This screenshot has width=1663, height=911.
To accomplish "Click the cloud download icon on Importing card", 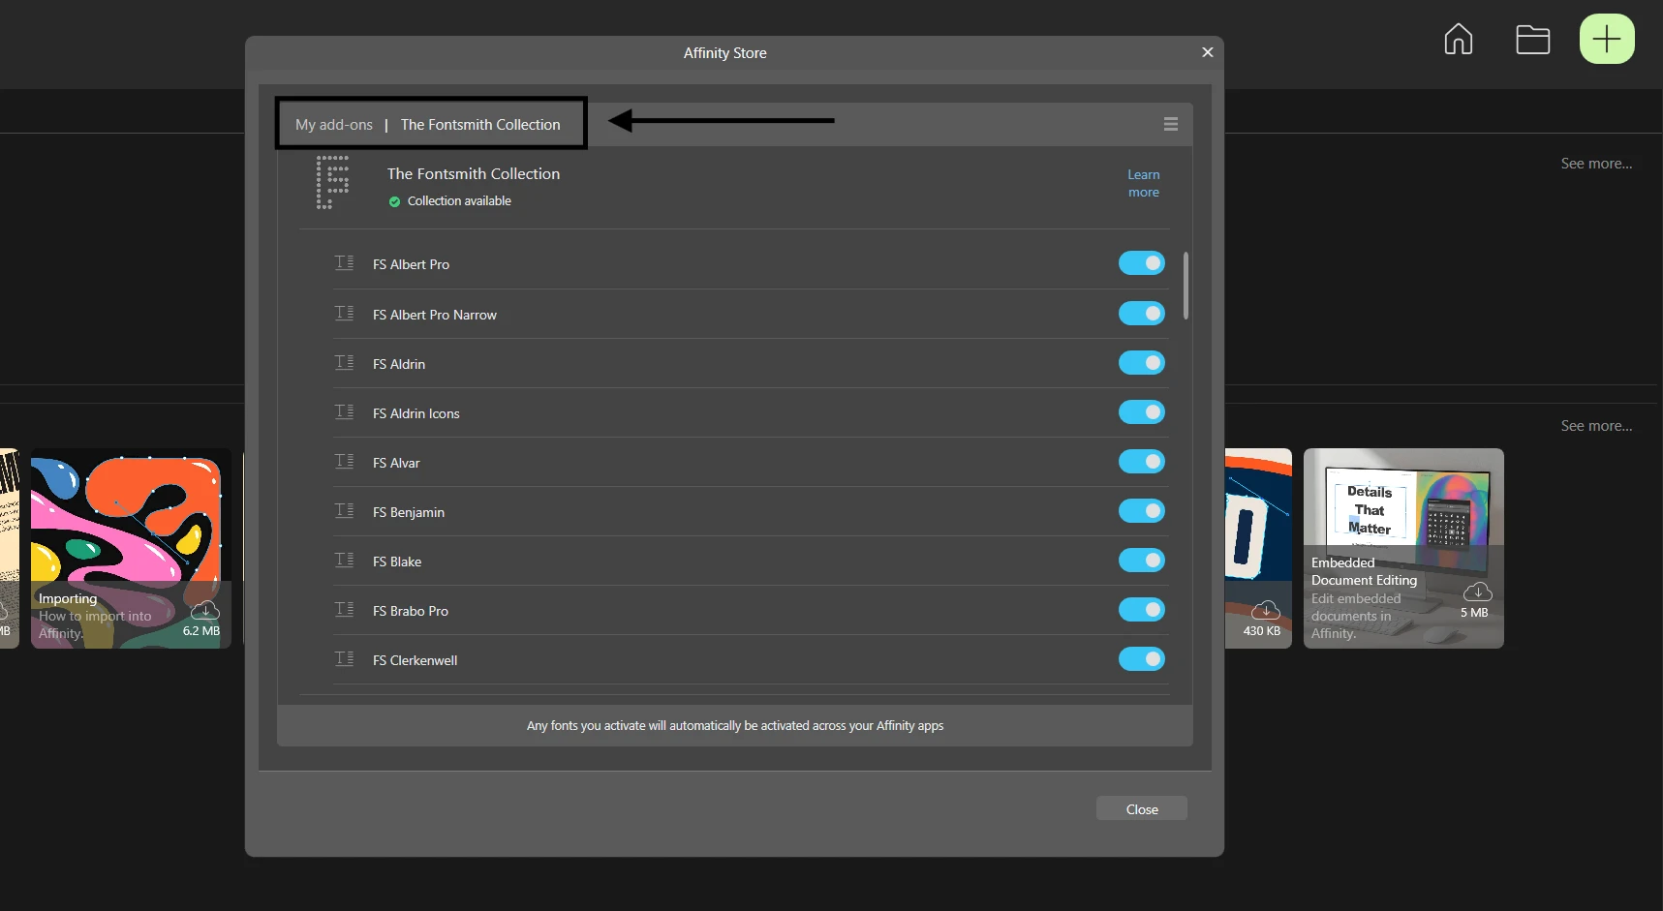I will 204,611.
